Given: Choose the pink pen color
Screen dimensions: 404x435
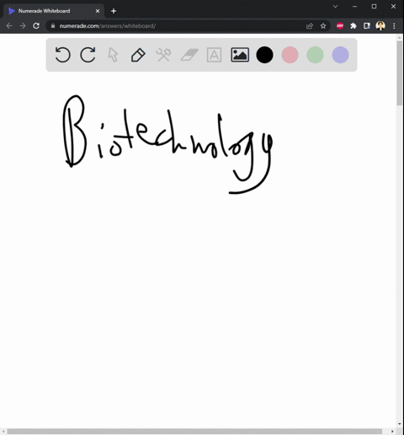Looking at the screenshot, I should 290,55.
